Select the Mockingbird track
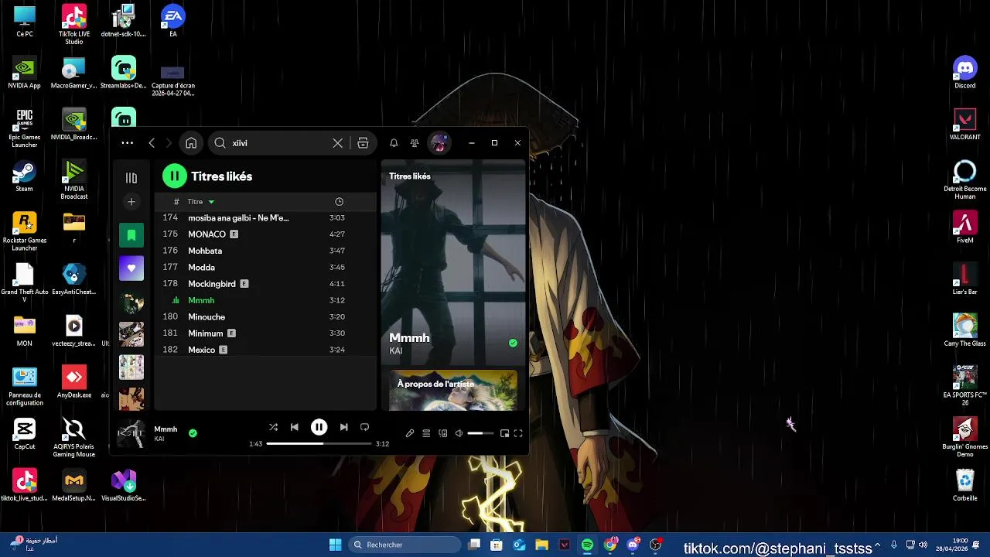 [266, 284]
